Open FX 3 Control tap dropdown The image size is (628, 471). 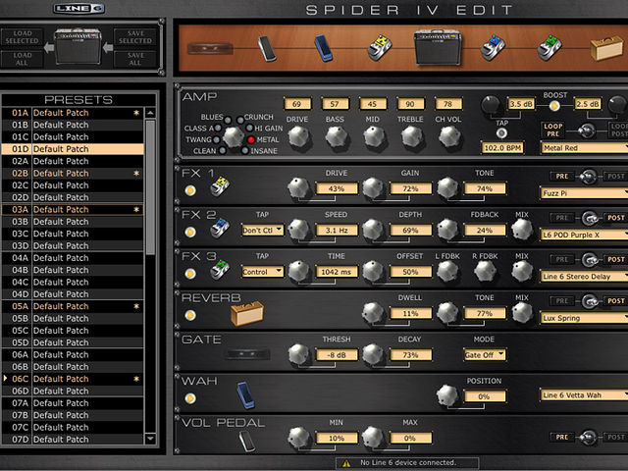pyautogui.click(x=262, y=272)
